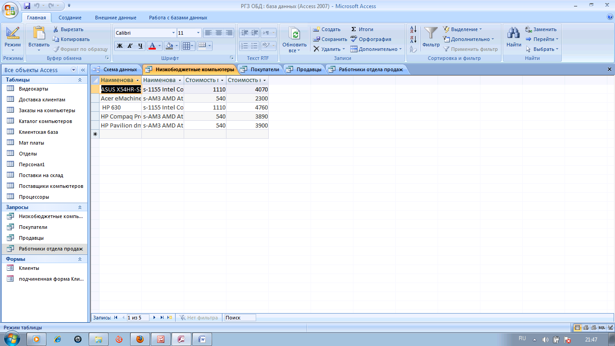Create new record with Создать

(327, 29)
